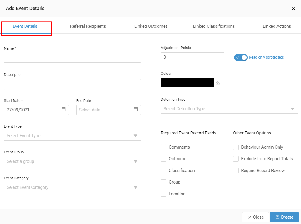Check the Location checkbox

pos(163,194)
